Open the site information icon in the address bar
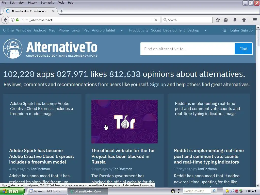Viewport: 260px width, 195px height. click(x=13, y=20)
